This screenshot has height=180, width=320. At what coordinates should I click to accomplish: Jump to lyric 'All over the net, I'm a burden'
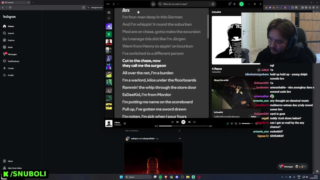click(x=148, y=73)
